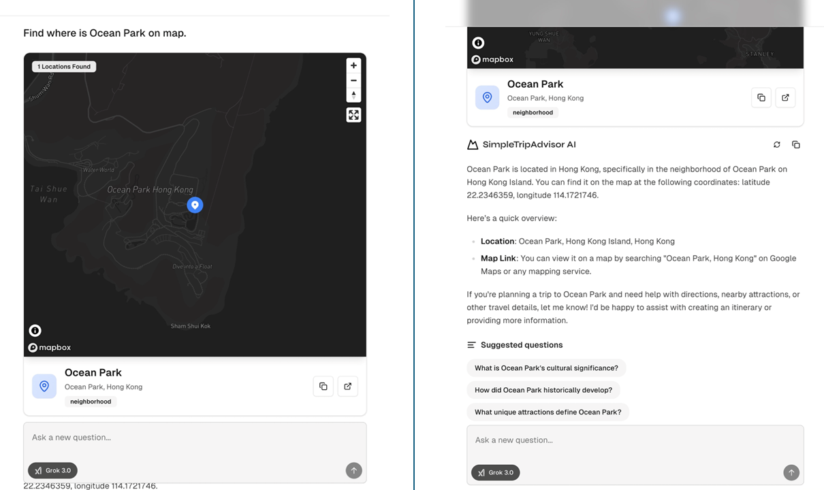Viewport: 824px width, 490px height.
Task: Reset the left map's compass bearing
Action: [x=353, y=95]
